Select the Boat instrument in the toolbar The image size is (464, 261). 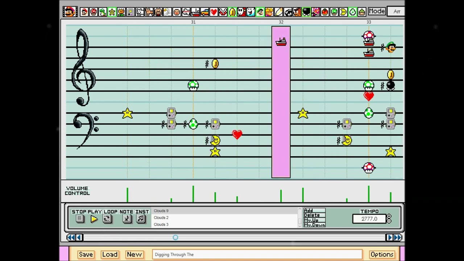tap(195, 12)
